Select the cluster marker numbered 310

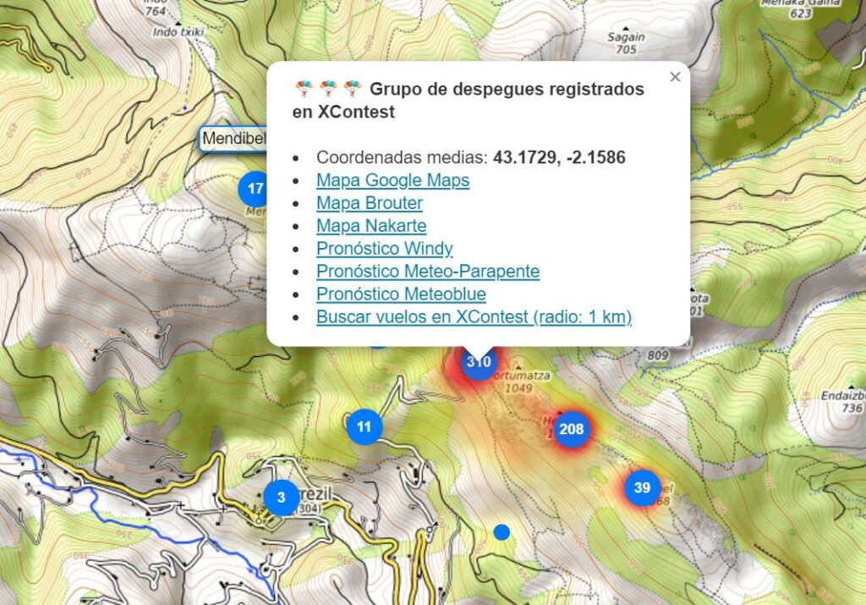pyautogui.click(x=479, y=362)
